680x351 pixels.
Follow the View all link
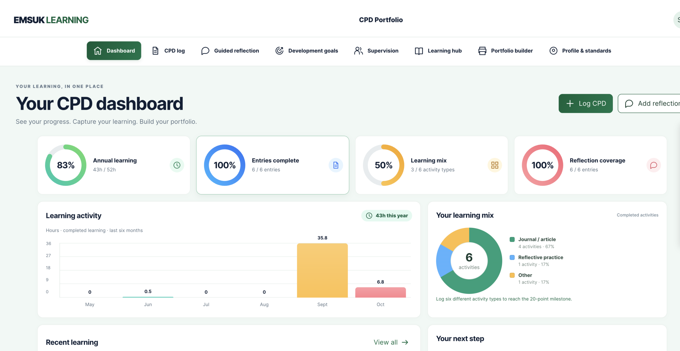391,342
